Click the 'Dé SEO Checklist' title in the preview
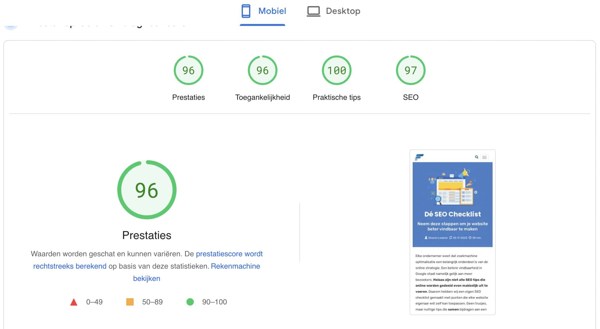The width and height of the screenshot is (600, 329). [x=452, y=214]
